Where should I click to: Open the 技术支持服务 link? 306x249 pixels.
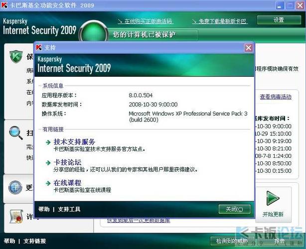74,142
